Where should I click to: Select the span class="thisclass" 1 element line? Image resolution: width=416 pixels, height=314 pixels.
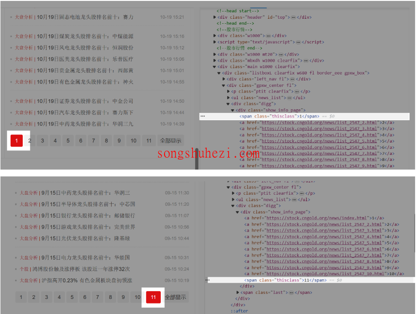pos(304,116)
